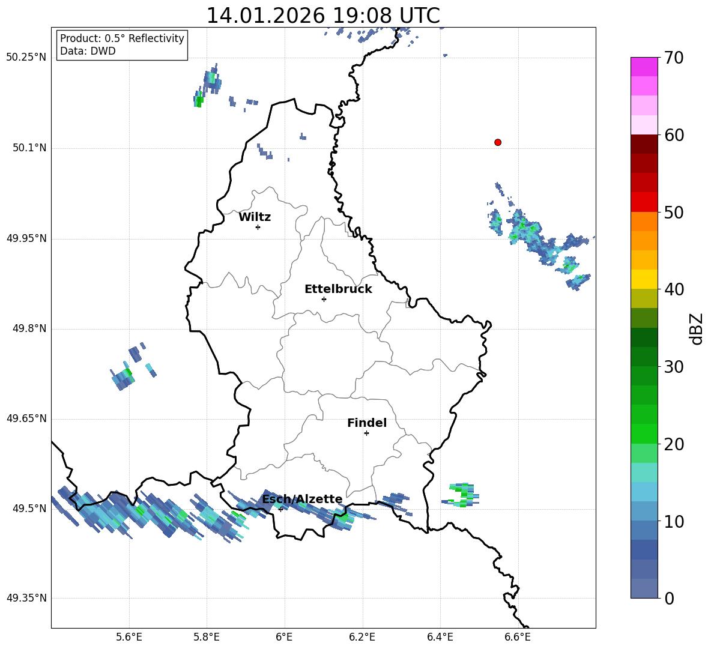Click the 20 colorbar tick label
The height and width of the screenshot is (649, 711).
click(674, 444)
